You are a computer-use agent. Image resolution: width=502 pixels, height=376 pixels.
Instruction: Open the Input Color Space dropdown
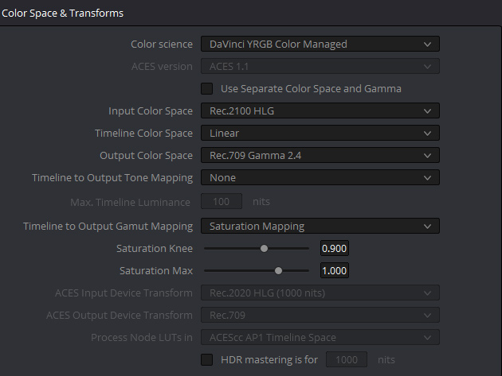click(x=320, y=110)
